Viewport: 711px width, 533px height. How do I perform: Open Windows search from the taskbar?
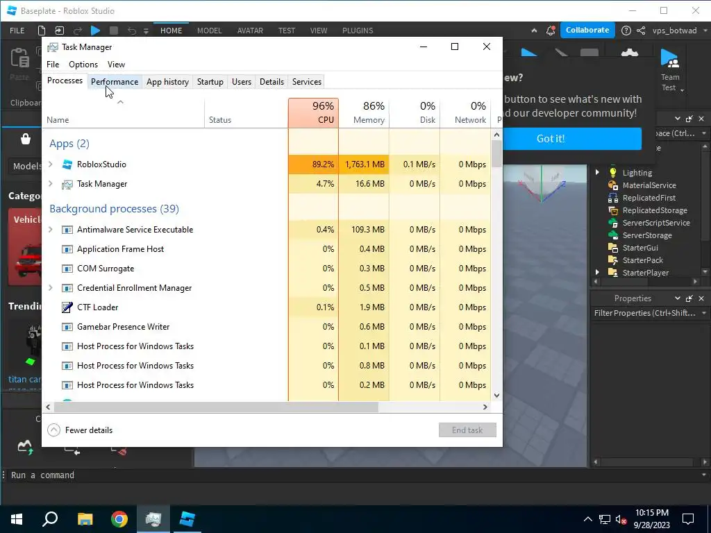pos(50,519)
